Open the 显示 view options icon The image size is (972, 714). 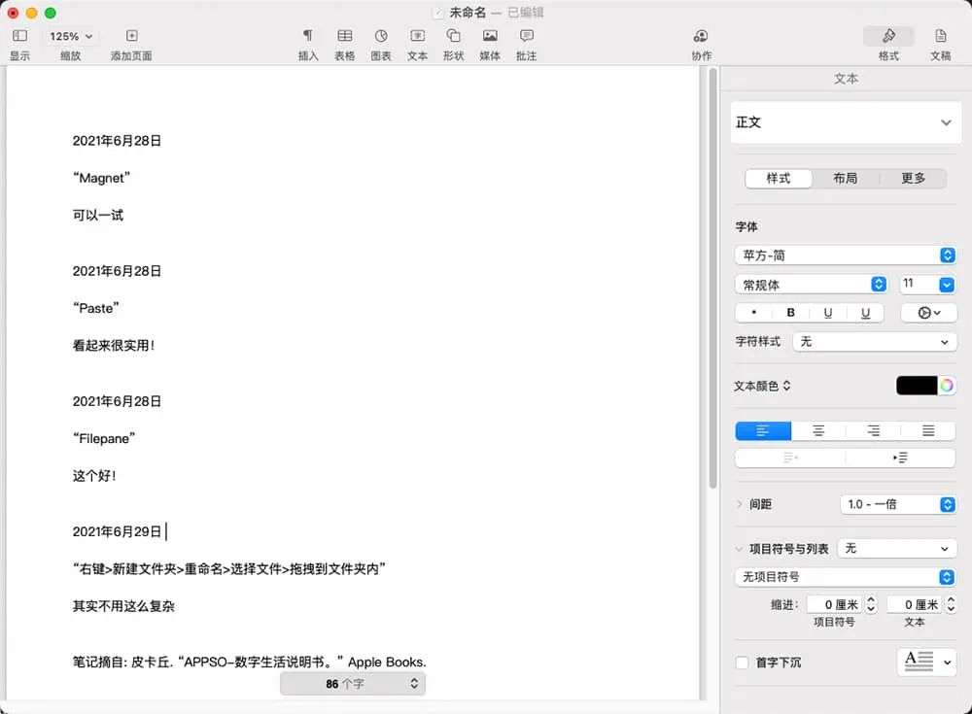[x=19, y=36]
